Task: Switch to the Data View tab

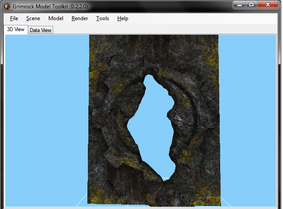Action: coord(40,30)
